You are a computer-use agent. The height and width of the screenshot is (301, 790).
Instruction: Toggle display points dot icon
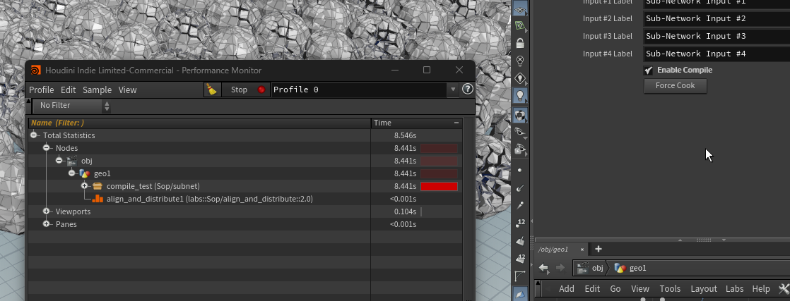(x=521, y=171)
